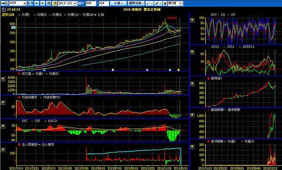
Task: Click the down arrow button for the next stock
Action: (x=43, y=3)
